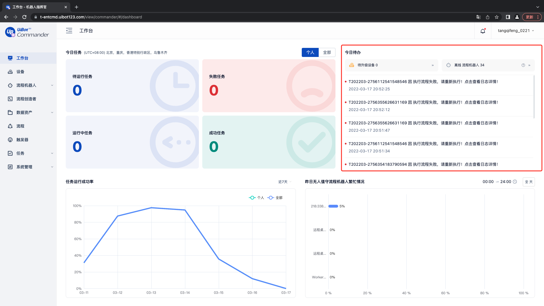This screenshot has width=544, height=306.
Task: Click the 数据资产 folder icon in sidebar
Action: [10, 112]
